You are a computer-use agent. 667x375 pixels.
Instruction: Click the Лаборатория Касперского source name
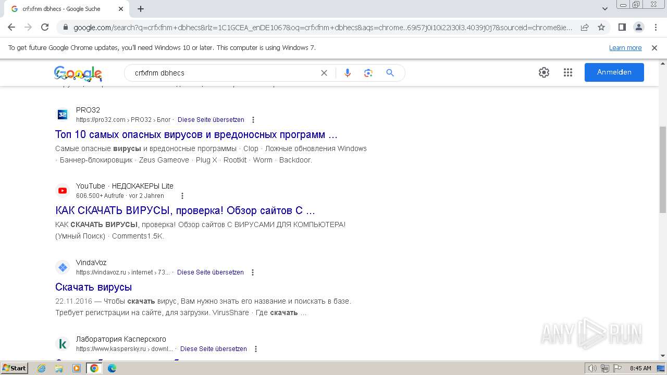(121, 339)
